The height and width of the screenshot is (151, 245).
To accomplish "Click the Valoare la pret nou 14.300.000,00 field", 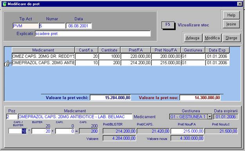I will click(200, 98).
